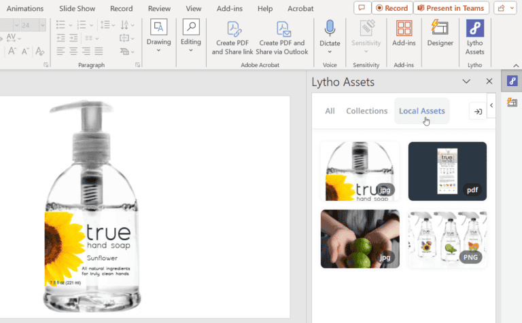The image size is (522, 323).
Task: Switch to the Record ribbon tab
Action: [121, 8]
